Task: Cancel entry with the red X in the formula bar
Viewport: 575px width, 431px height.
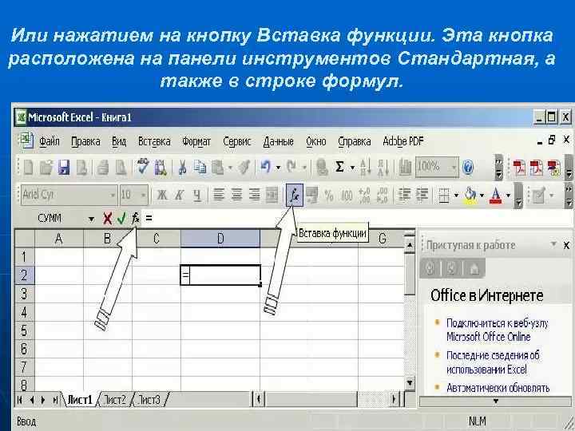Action: 107,219
